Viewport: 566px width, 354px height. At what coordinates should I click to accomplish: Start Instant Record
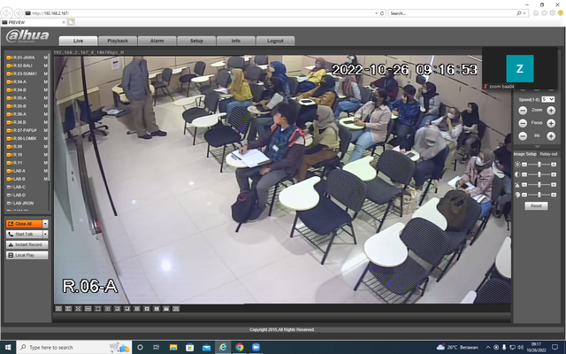pos(27,244)
